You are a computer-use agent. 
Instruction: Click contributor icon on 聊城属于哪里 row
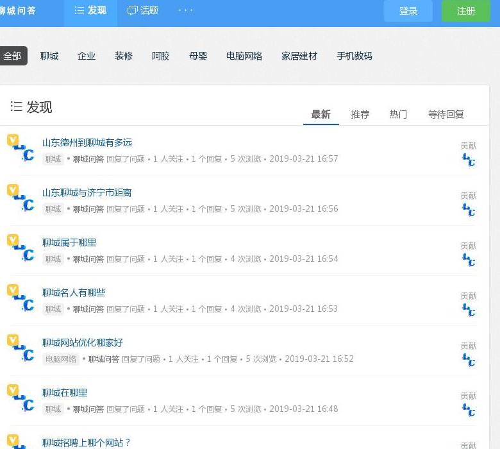click(469, 260)
